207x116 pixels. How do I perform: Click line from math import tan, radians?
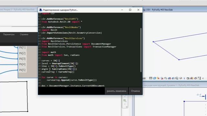(60, 55)
